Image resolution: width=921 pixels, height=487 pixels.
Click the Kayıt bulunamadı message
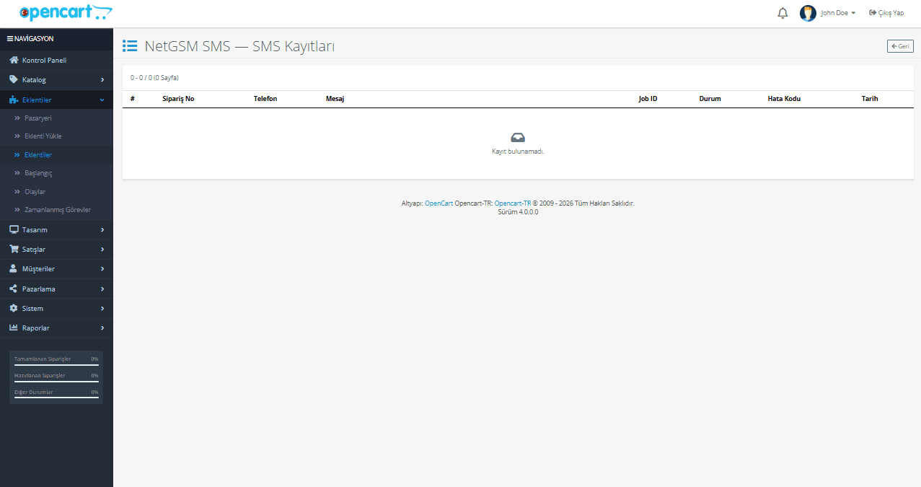pos(518,152)
